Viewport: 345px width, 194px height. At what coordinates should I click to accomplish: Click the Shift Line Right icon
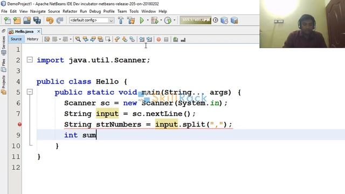(x=149, y=39)
